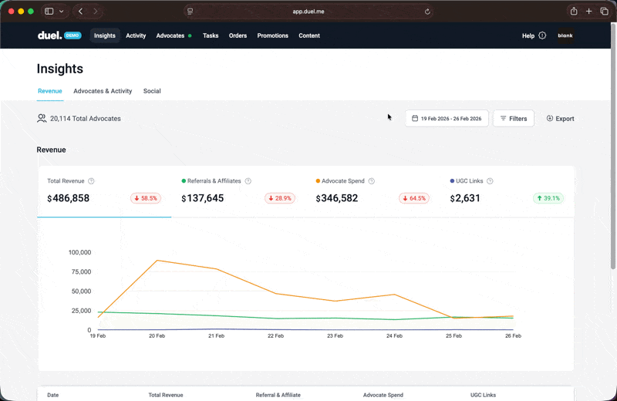Open the Filters dropdown
Image resolution: width=617 pixels, height=401 pixels.
(x=514, y=119)
